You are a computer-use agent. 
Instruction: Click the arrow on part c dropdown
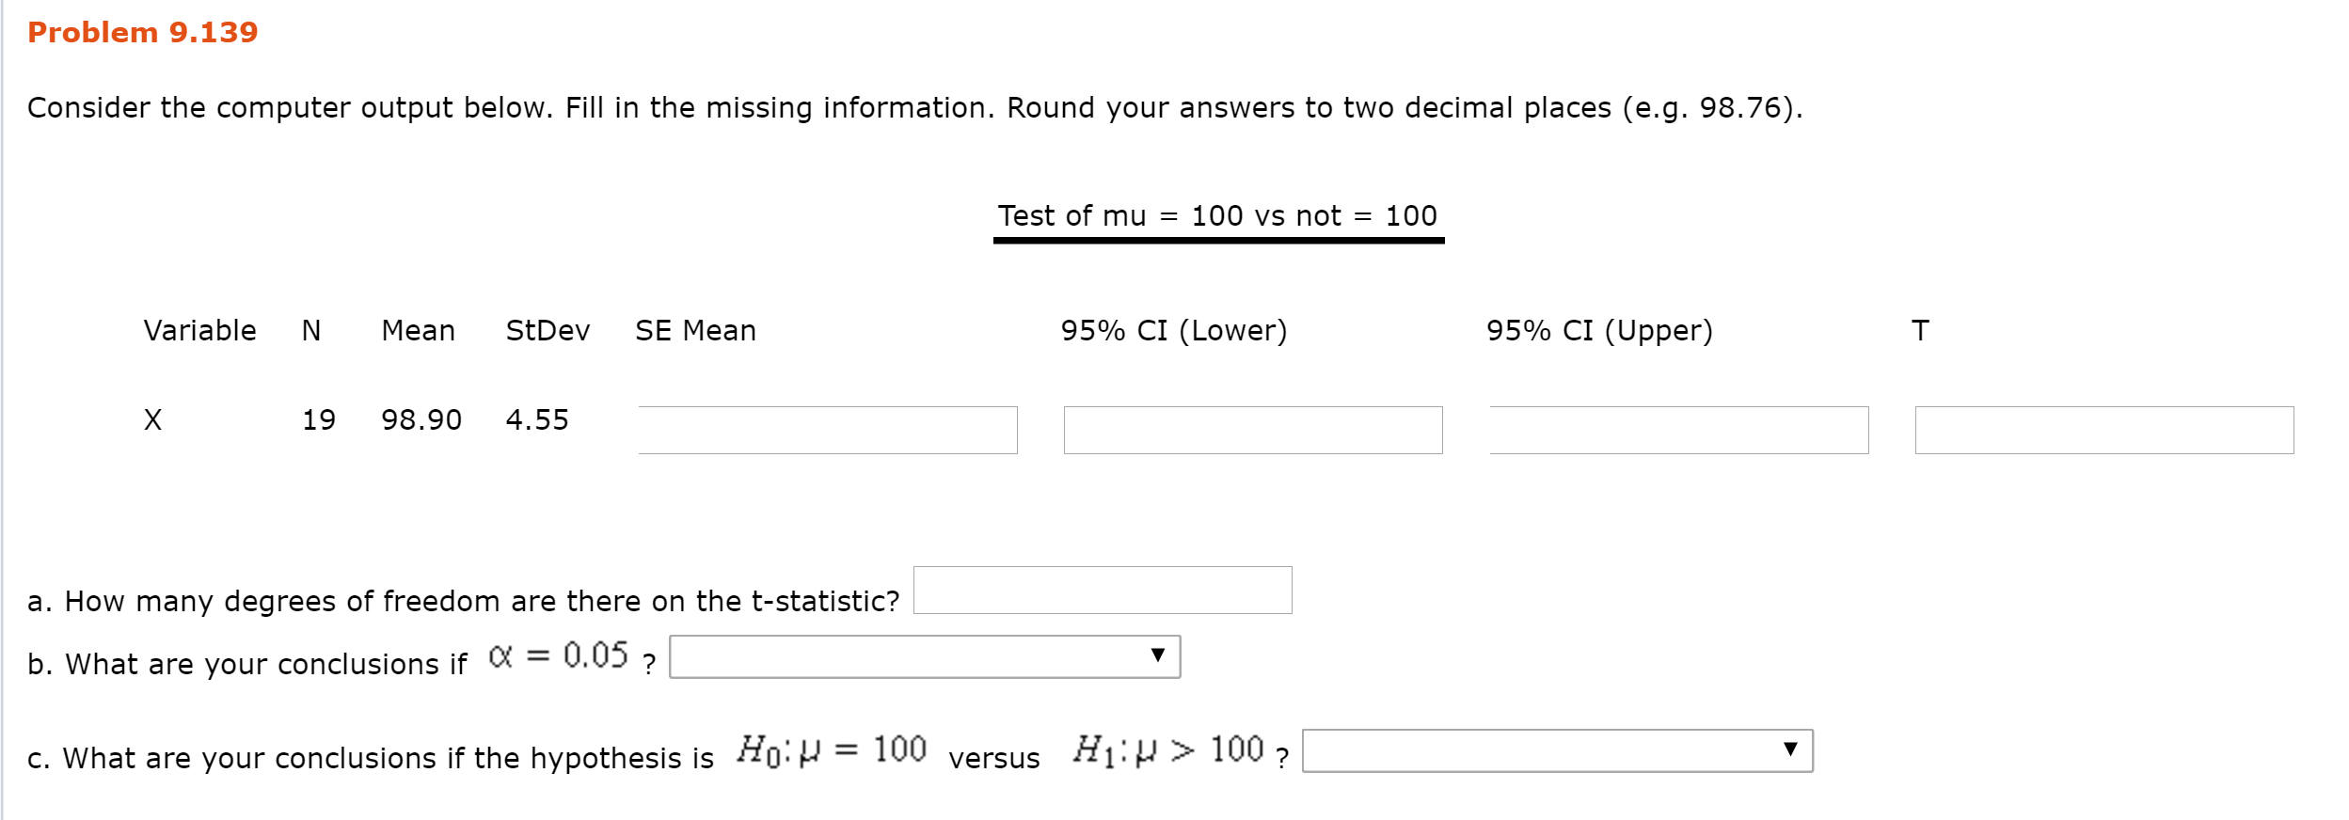(1790, 749)
